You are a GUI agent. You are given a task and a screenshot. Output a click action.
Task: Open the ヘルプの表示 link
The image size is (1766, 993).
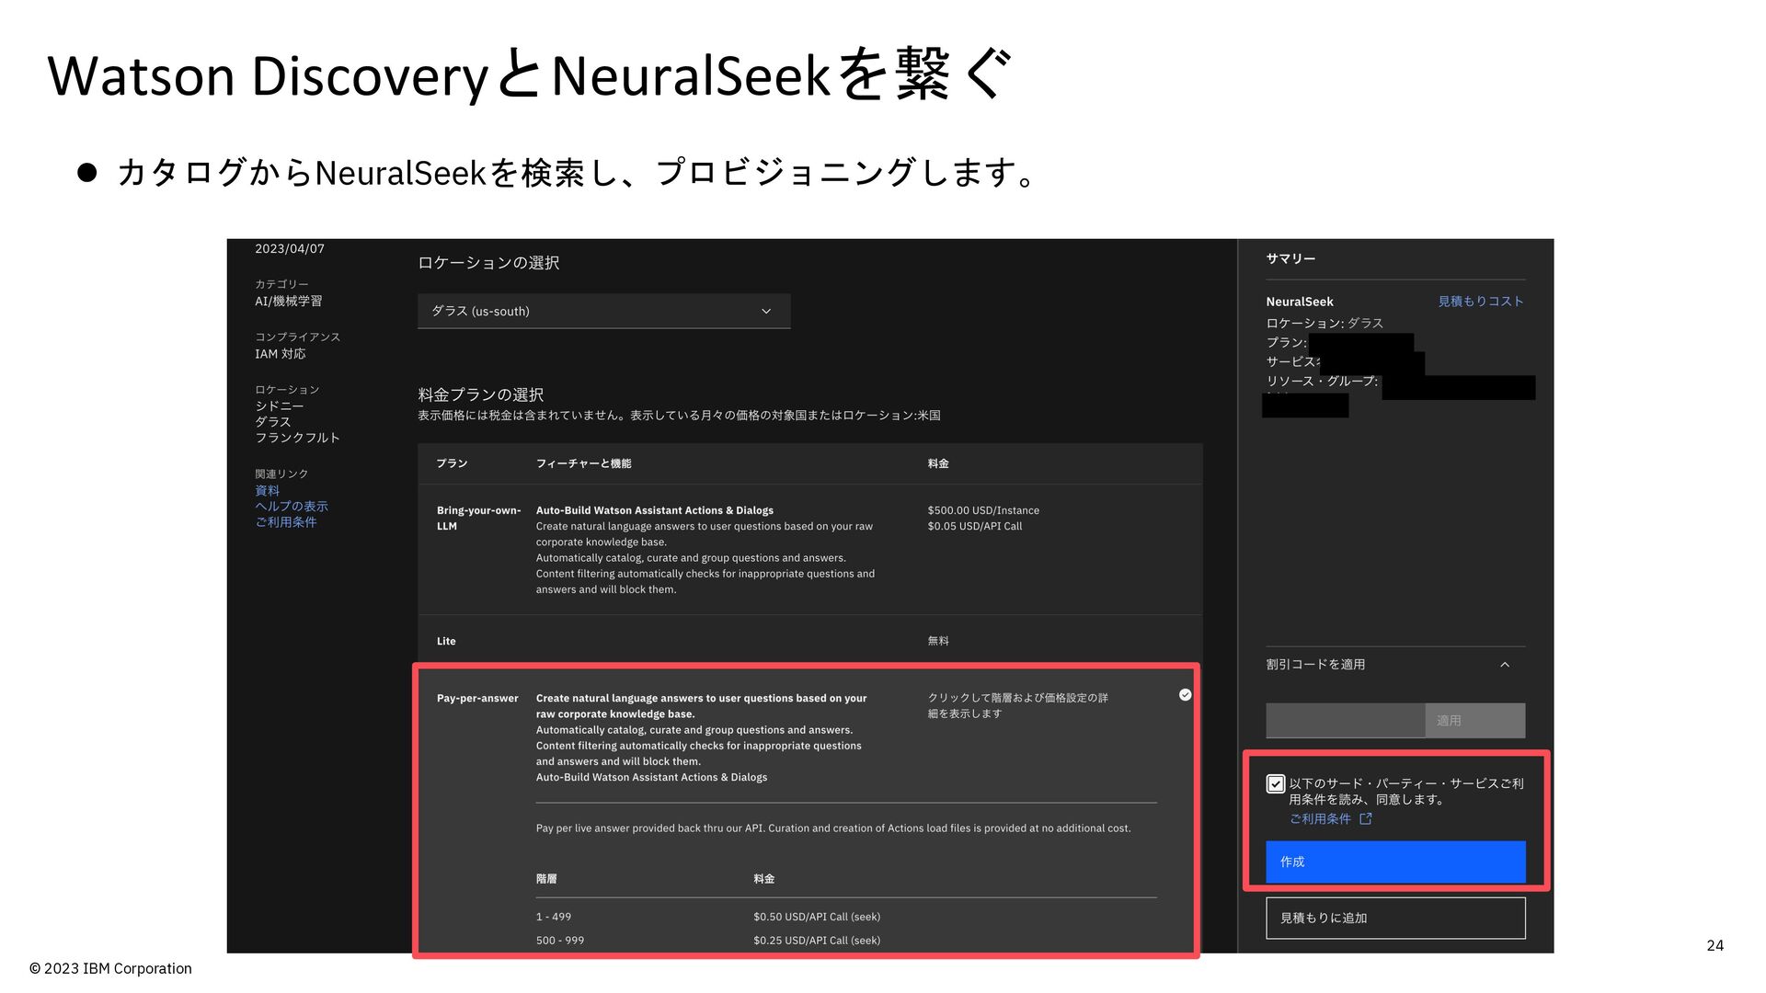coord(292,507)
